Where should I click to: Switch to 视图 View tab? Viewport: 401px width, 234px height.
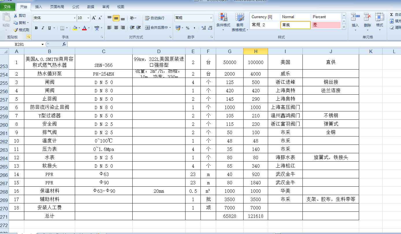[121, 7]
